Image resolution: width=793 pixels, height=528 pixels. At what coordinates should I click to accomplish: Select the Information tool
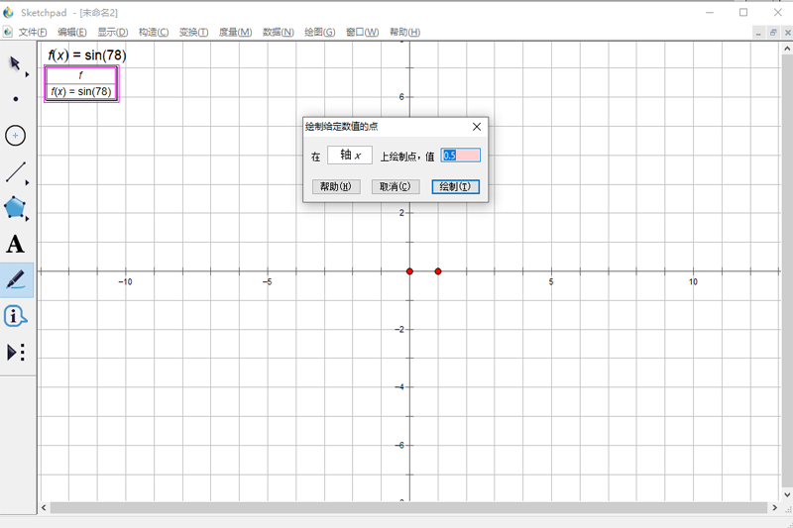click(x=16, y=316)
